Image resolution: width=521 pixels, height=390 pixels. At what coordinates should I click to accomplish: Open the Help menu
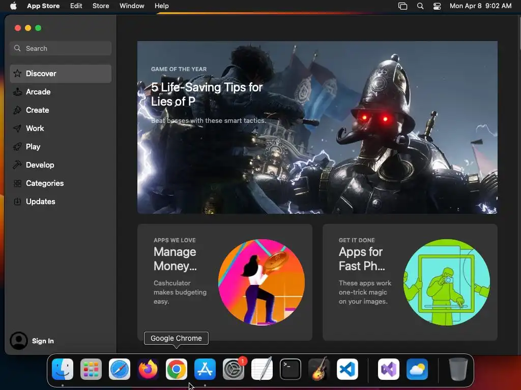coord(161,6)
